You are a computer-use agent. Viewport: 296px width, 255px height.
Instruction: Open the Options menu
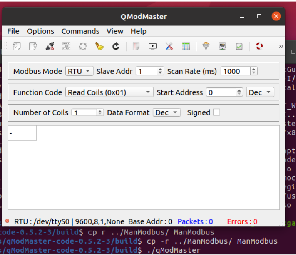point(41,31)
